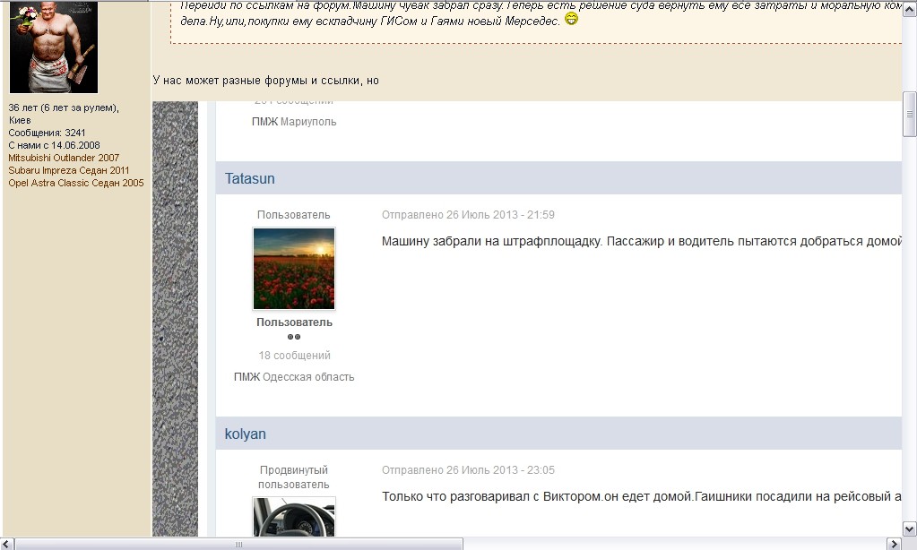Open kolyan's steering wheel avatar

pyautogui.click(x=294, y=517)
